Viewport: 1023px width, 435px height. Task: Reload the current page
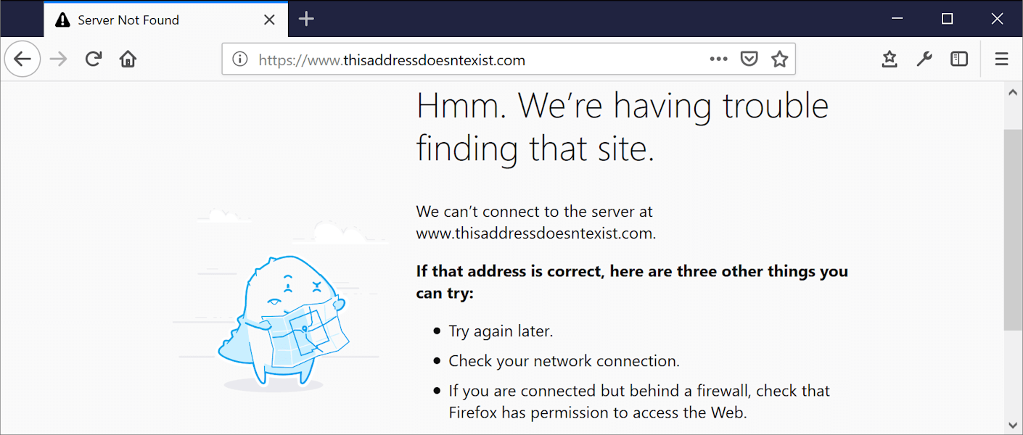pyautogui.click(x=93, y=59)
